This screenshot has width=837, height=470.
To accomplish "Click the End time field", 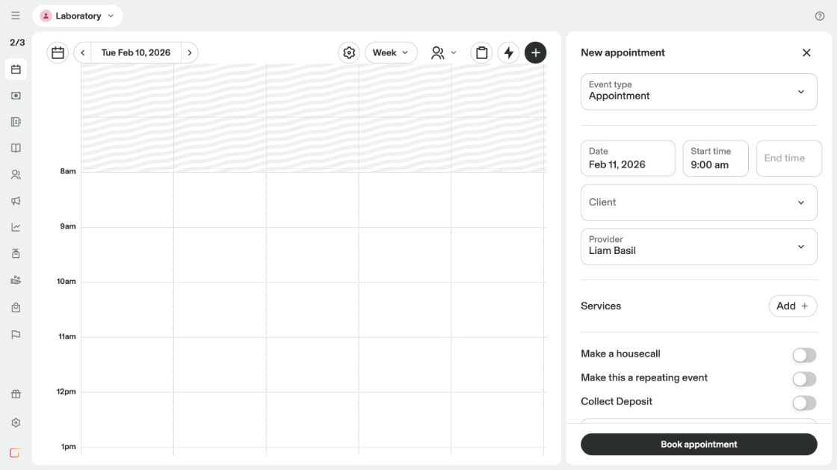I will pos(788,158).
